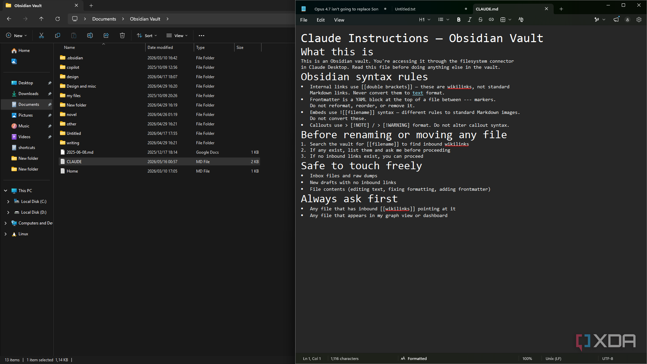Screen dimensions: 647x364
Task: Click the Share icon in Explorer toolbar
Action: tap(106, 35)
